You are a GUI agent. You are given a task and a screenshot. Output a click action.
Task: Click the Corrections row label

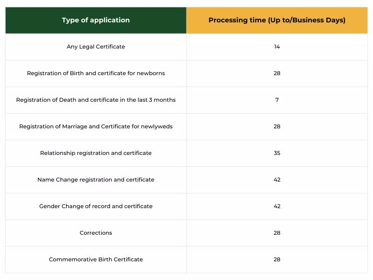pos(96,233)
